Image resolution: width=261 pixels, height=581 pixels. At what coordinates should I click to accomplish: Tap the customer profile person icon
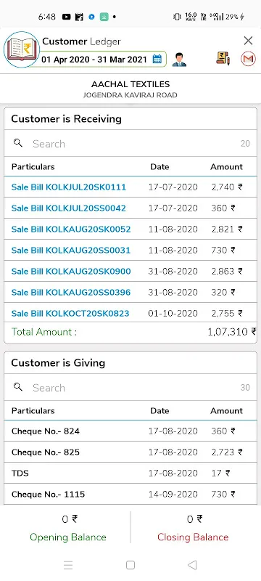[x=179, y=60]
